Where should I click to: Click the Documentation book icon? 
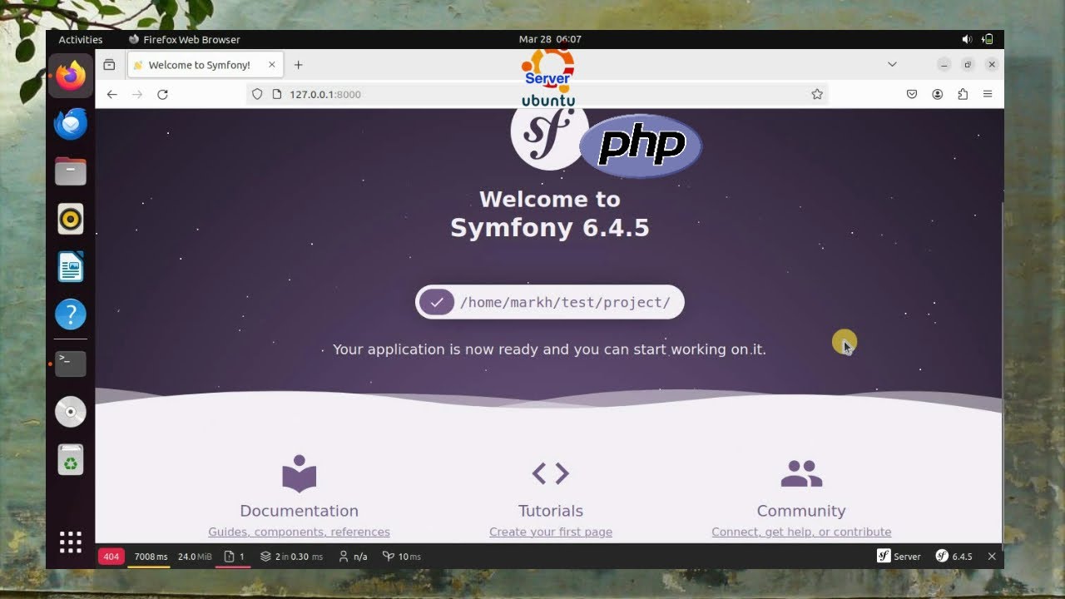tap(300, 473)
